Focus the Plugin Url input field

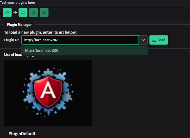coord(80,40)
